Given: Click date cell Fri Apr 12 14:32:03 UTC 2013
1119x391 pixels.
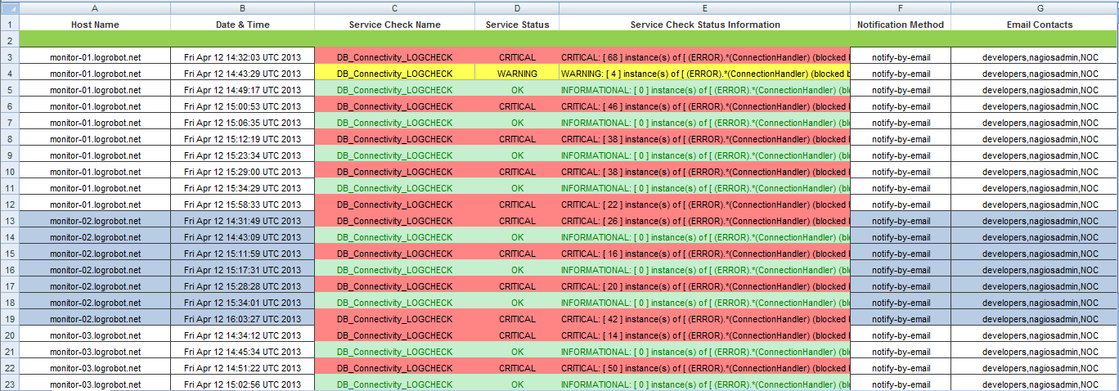Looking at the screenshot, I should click(x=242, y=57).
